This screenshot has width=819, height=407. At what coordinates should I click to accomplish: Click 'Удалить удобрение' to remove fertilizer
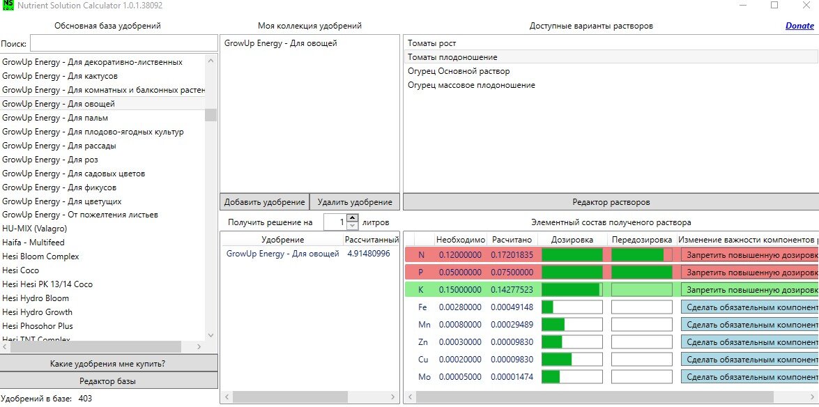tap(355, 201)
